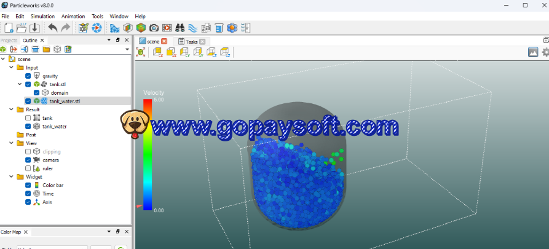This screenshot has height=249, width=549.
Task: Collapse the Result folder
Action: (12, 109)
